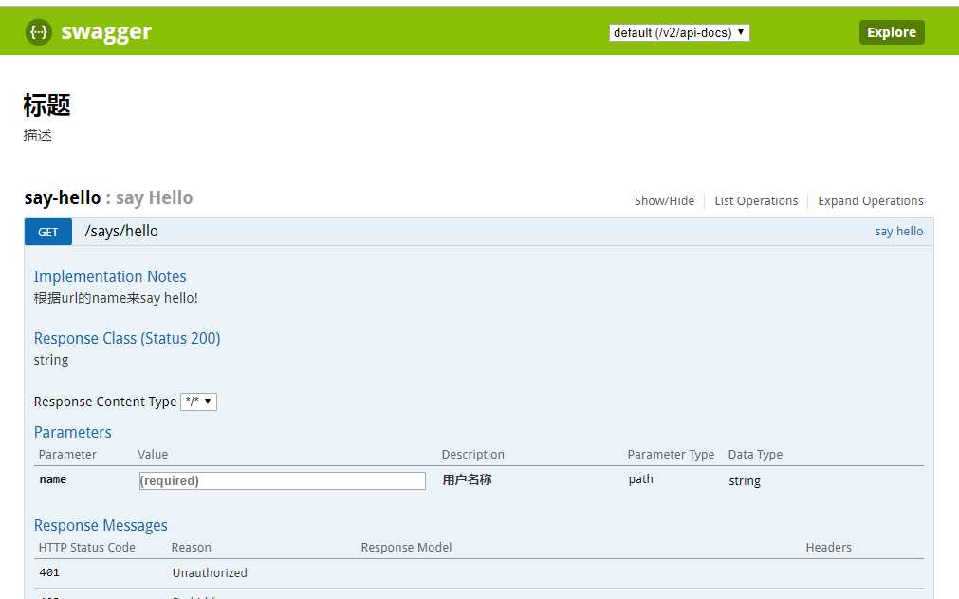
Task: Click the 'say hello' summary link
Action: (898, 232)
